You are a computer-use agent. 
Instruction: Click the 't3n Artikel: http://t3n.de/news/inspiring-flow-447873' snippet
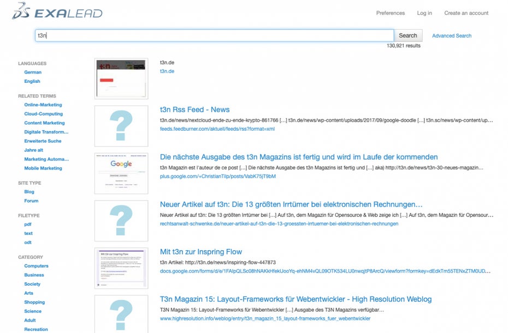pos(218,262)
